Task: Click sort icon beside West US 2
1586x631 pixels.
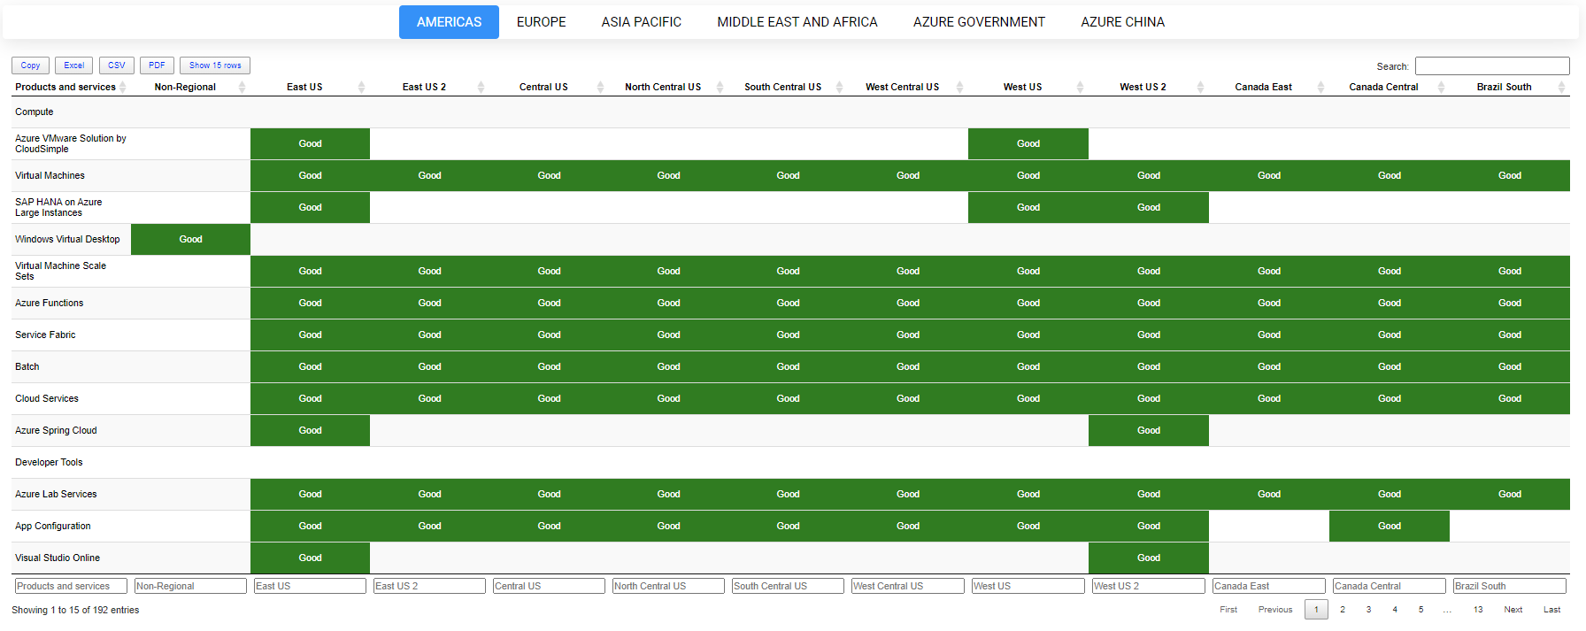Action: [1200, 87]
